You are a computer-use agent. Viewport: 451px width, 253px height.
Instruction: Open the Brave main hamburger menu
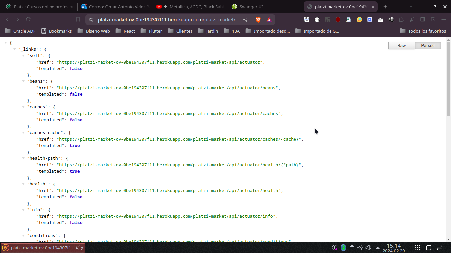tap(444, 20)
